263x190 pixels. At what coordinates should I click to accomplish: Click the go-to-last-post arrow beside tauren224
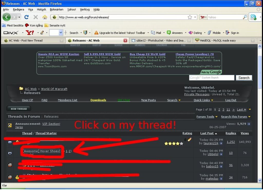[x=221, y=143]
